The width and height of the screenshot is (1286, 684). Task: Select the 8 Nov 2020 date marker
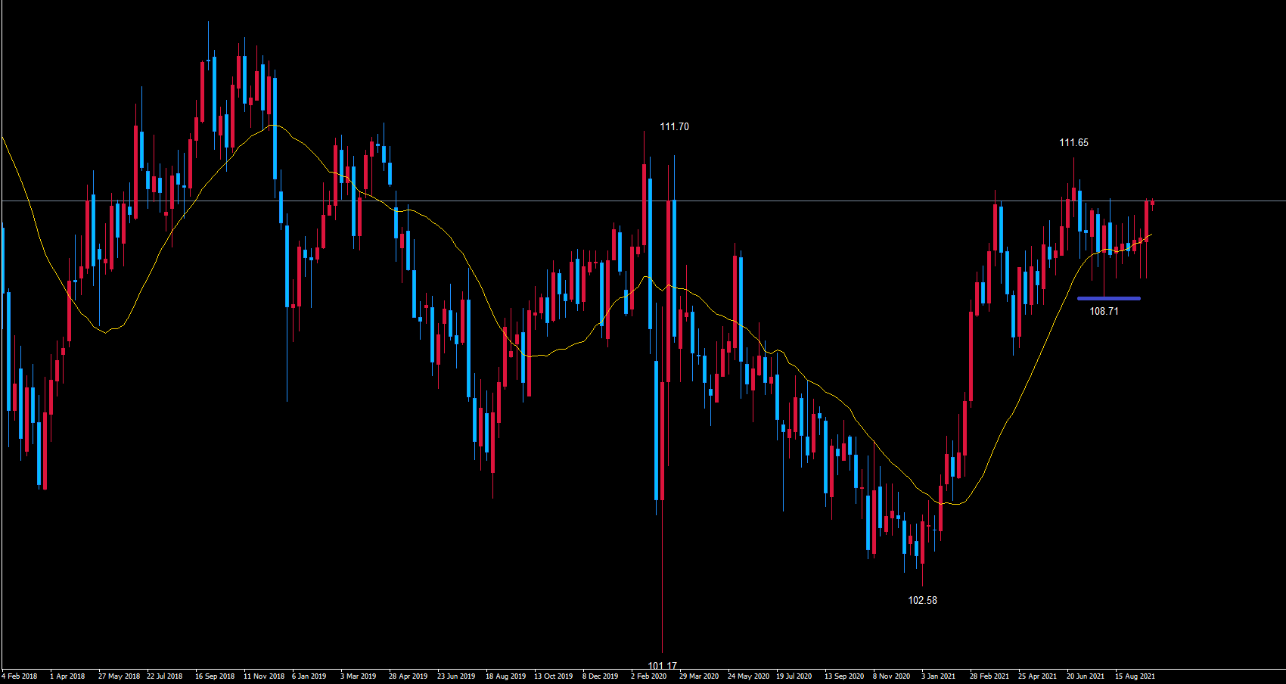(891, 676)
